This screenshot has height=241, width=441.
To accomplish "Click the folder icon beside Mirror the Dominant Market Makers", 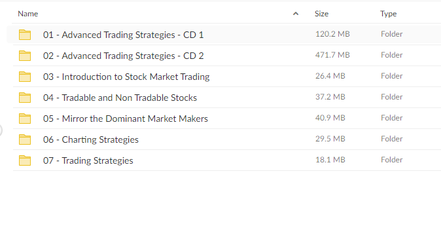I will [25, 119].
